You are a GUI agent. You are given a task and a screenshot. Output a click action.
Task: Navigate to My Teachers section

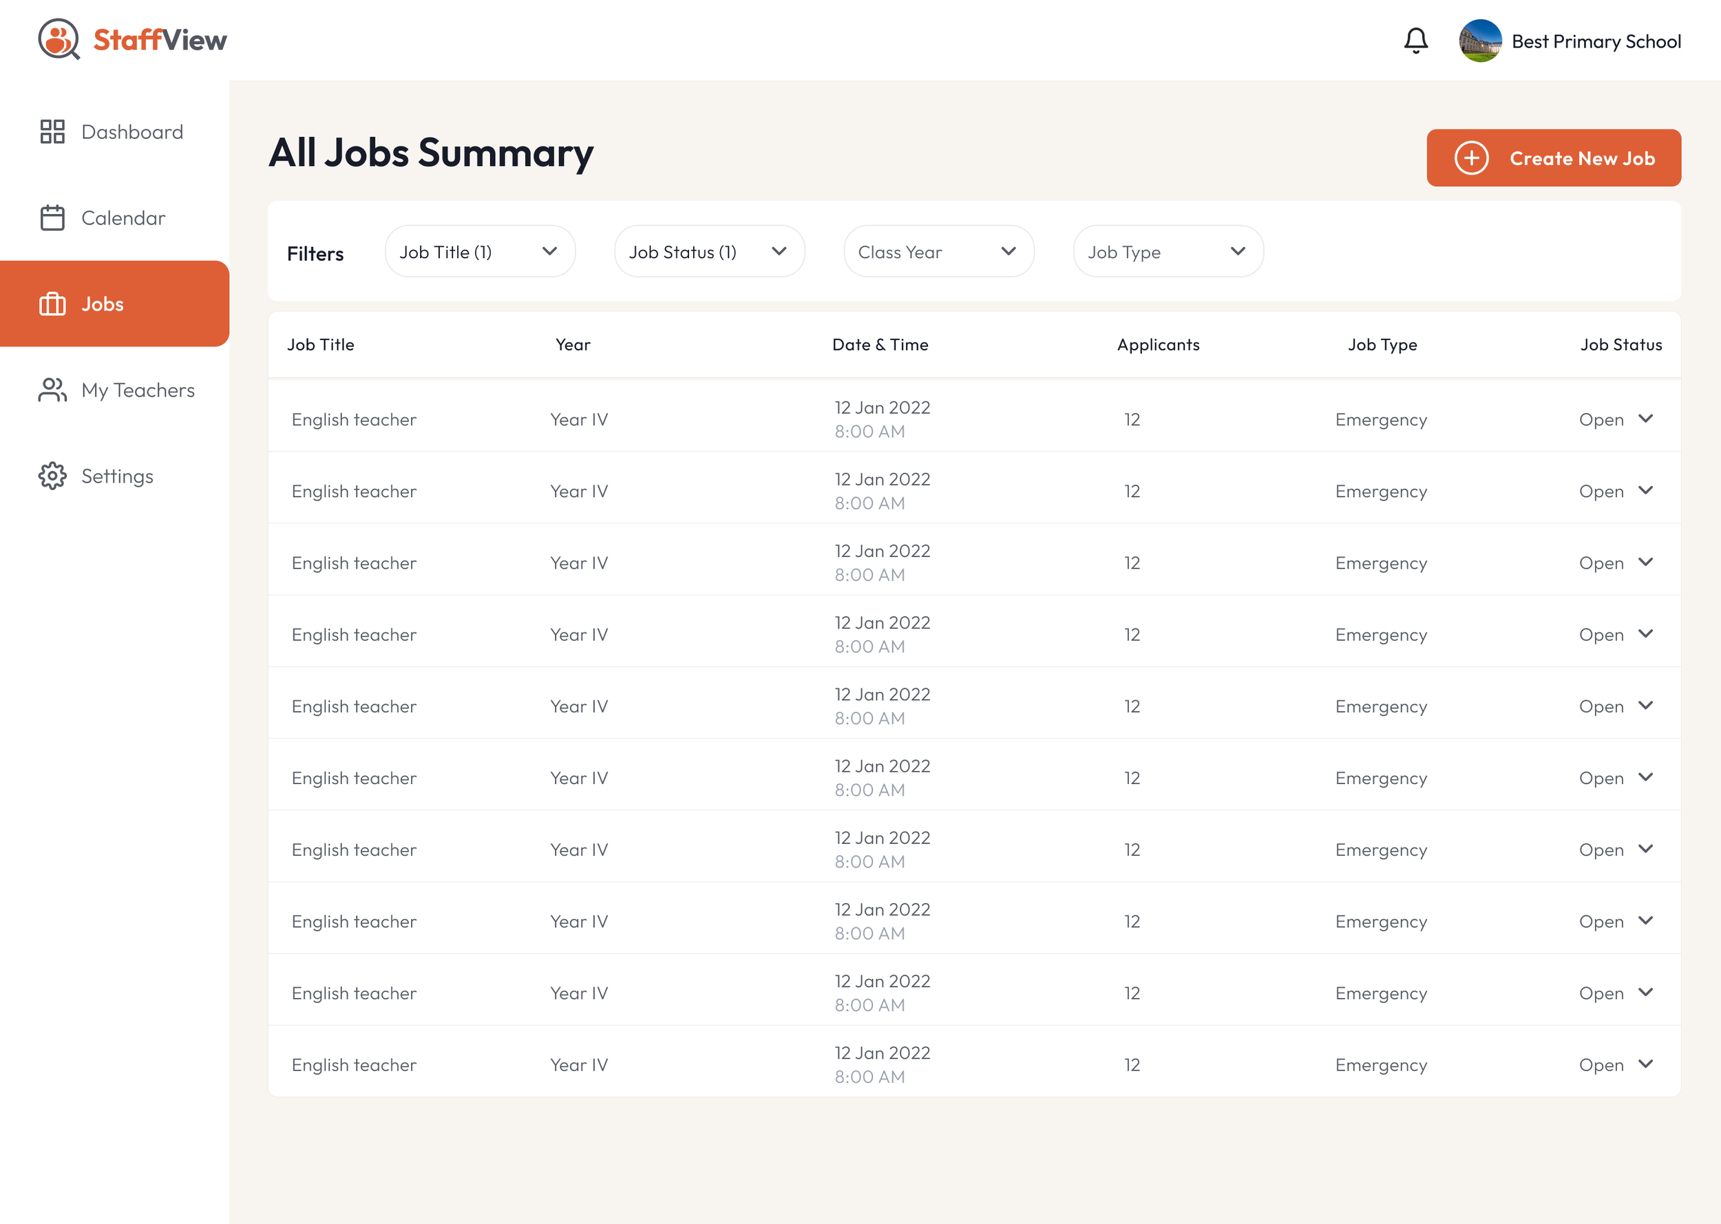[138, 390]
